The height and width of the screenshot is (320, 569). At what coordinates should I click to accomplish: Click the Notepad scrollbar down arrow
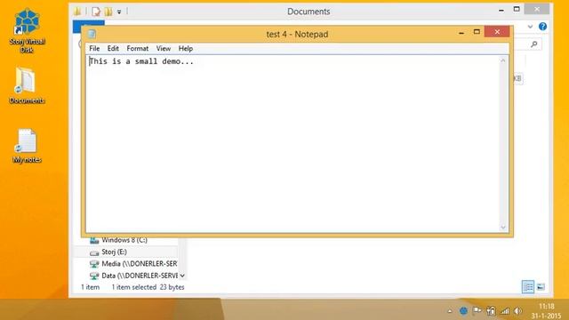(x=503, y=228)
